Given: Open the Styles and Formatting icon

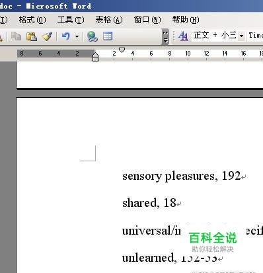Looking at the screenshot, I should pyautogui.click(x=183, y=36).
